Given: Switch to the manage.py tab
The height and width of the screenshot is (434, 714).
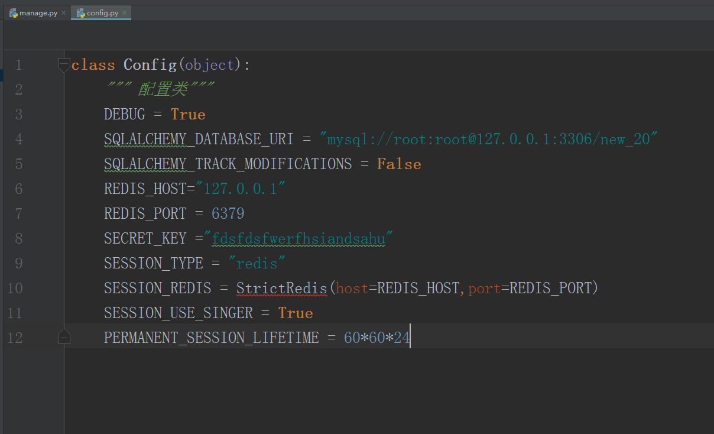Looking at the screenshot, I should (x=38, y=13).
